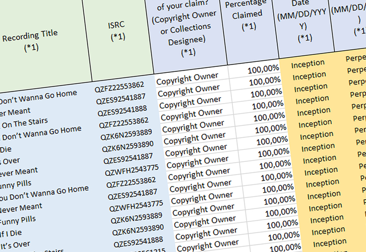Select the bottommost fully visible Inception cell

pyautogui.click(x=329, y=243)
